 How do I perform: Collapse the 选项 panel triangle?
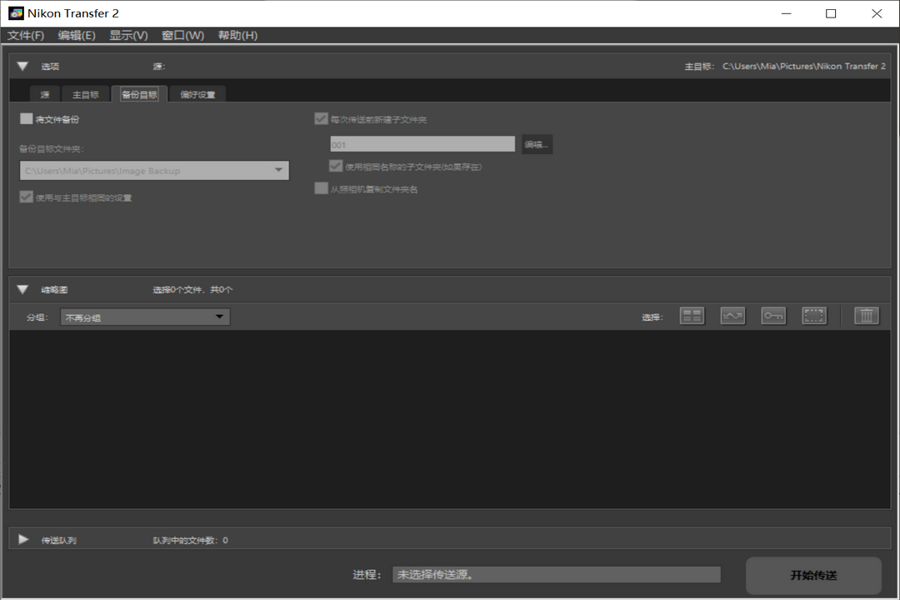tap(22, 67)
